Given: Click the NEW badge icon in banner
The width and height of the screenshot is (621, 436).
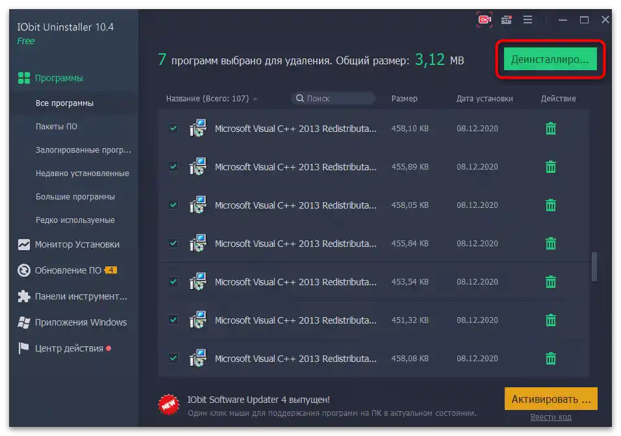Looking at the screenshot, I should (x=168, y=404).
